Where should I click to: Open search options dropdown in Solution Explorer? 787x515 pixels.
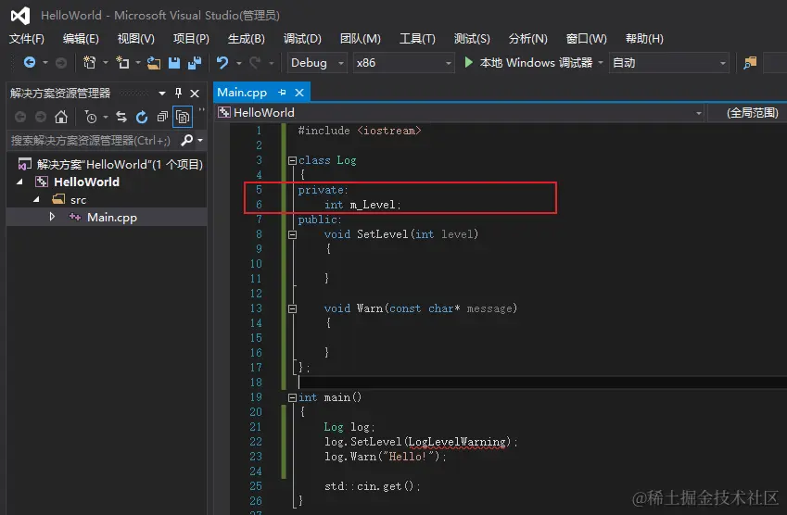tap(200, 141)
